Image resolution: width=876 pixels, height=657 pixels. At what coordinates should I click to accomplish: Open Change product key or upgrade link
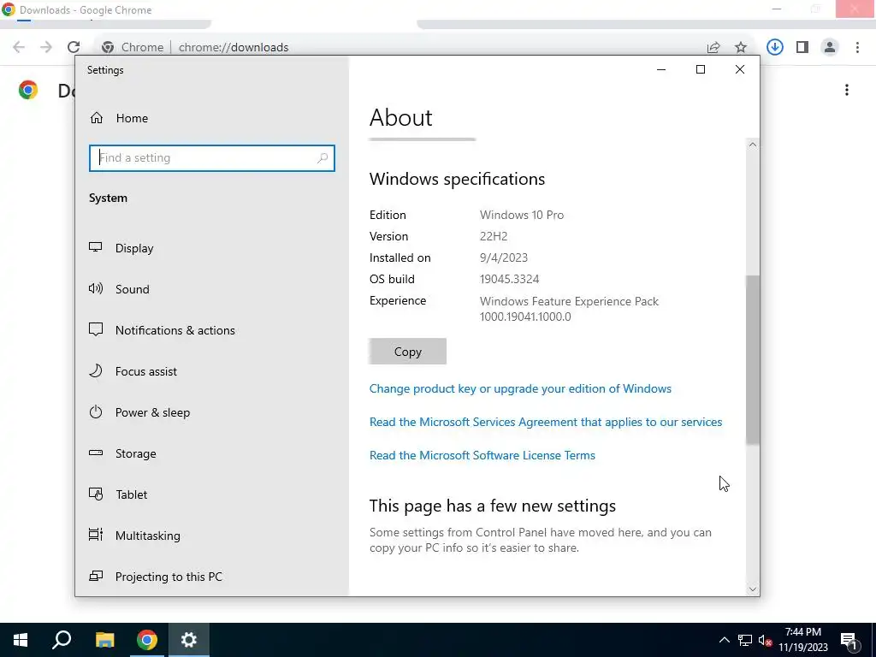pos(520,388)
